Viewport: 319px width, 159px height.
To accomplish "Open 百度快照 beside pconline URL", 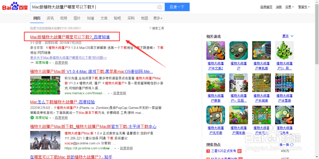I will click(x=126, y=148).
